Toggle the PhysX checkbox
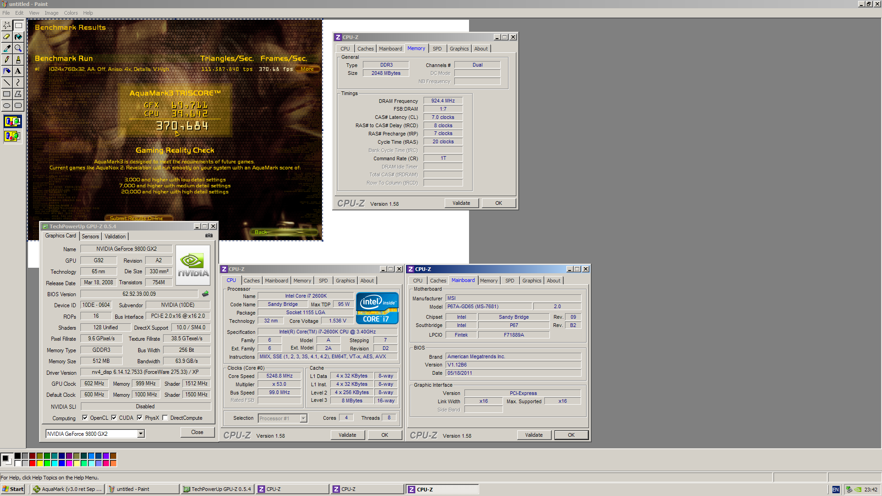Image resolution: width=882 pixels, height=496 pixels. 140,418
